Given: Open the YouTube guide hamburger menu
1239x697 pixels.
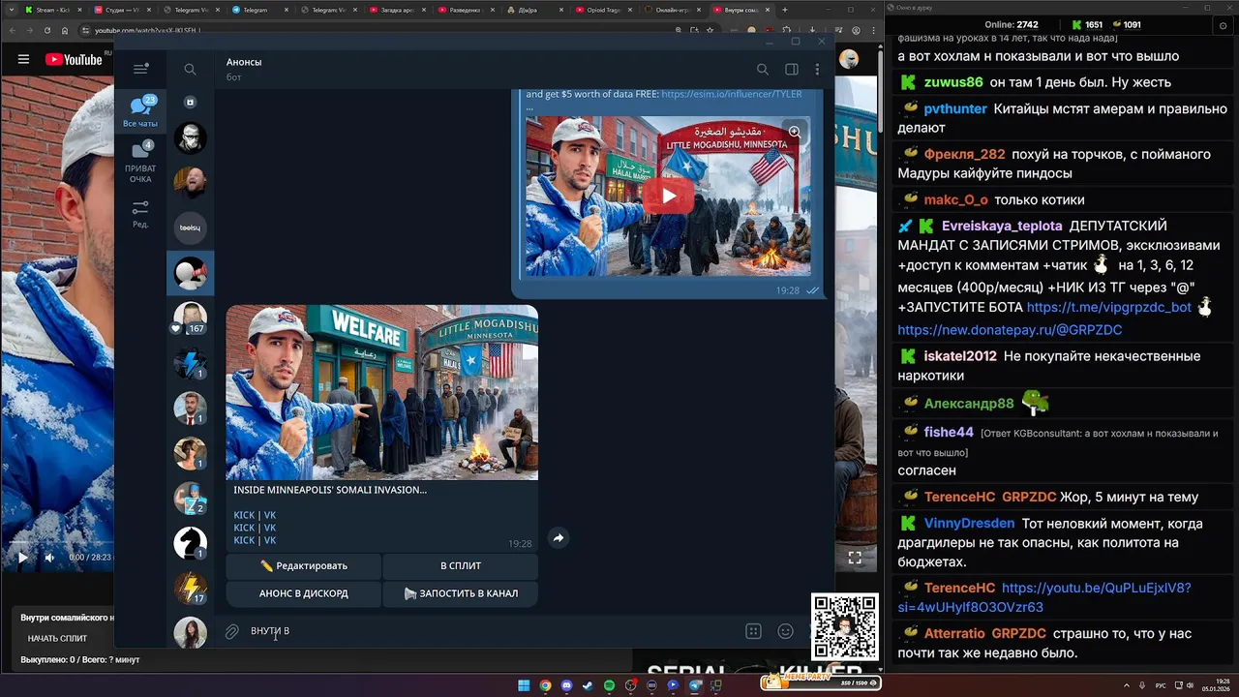Looking at the screenshot, I should (23, 59).
